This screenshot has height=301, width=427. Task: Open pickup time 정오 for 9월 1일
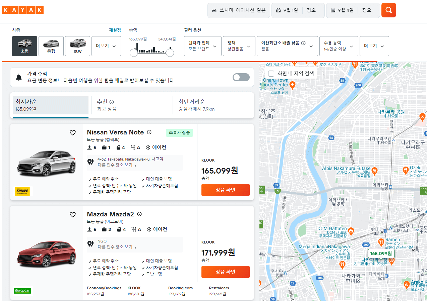(x=311, y=10)
